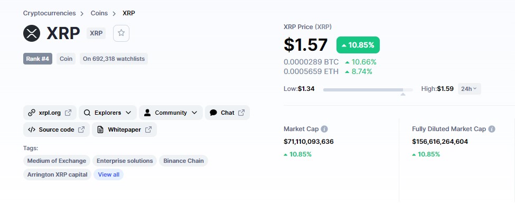Click the speech bubble Chat icon

213,113
